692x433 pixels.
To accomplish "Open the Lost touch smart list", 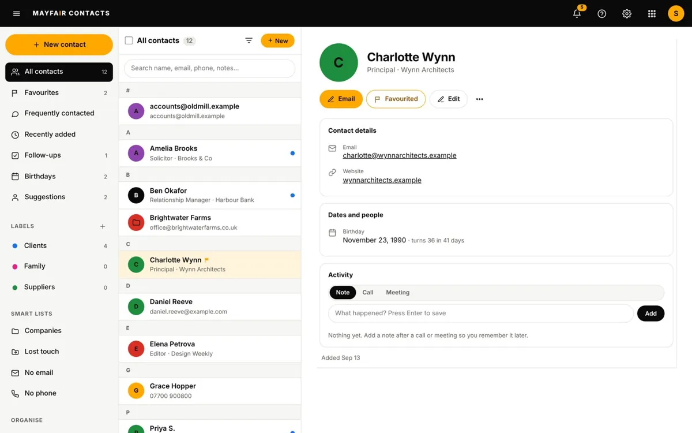I will (x=59, y=352).
